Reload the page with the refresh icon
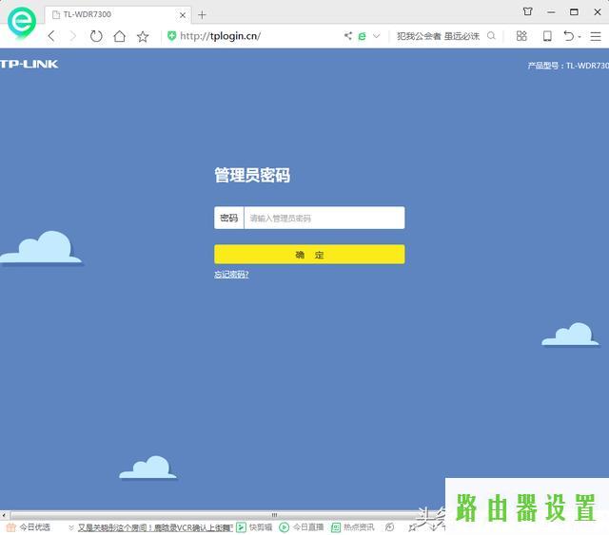 pyautogui.click(x=96, y=36)
